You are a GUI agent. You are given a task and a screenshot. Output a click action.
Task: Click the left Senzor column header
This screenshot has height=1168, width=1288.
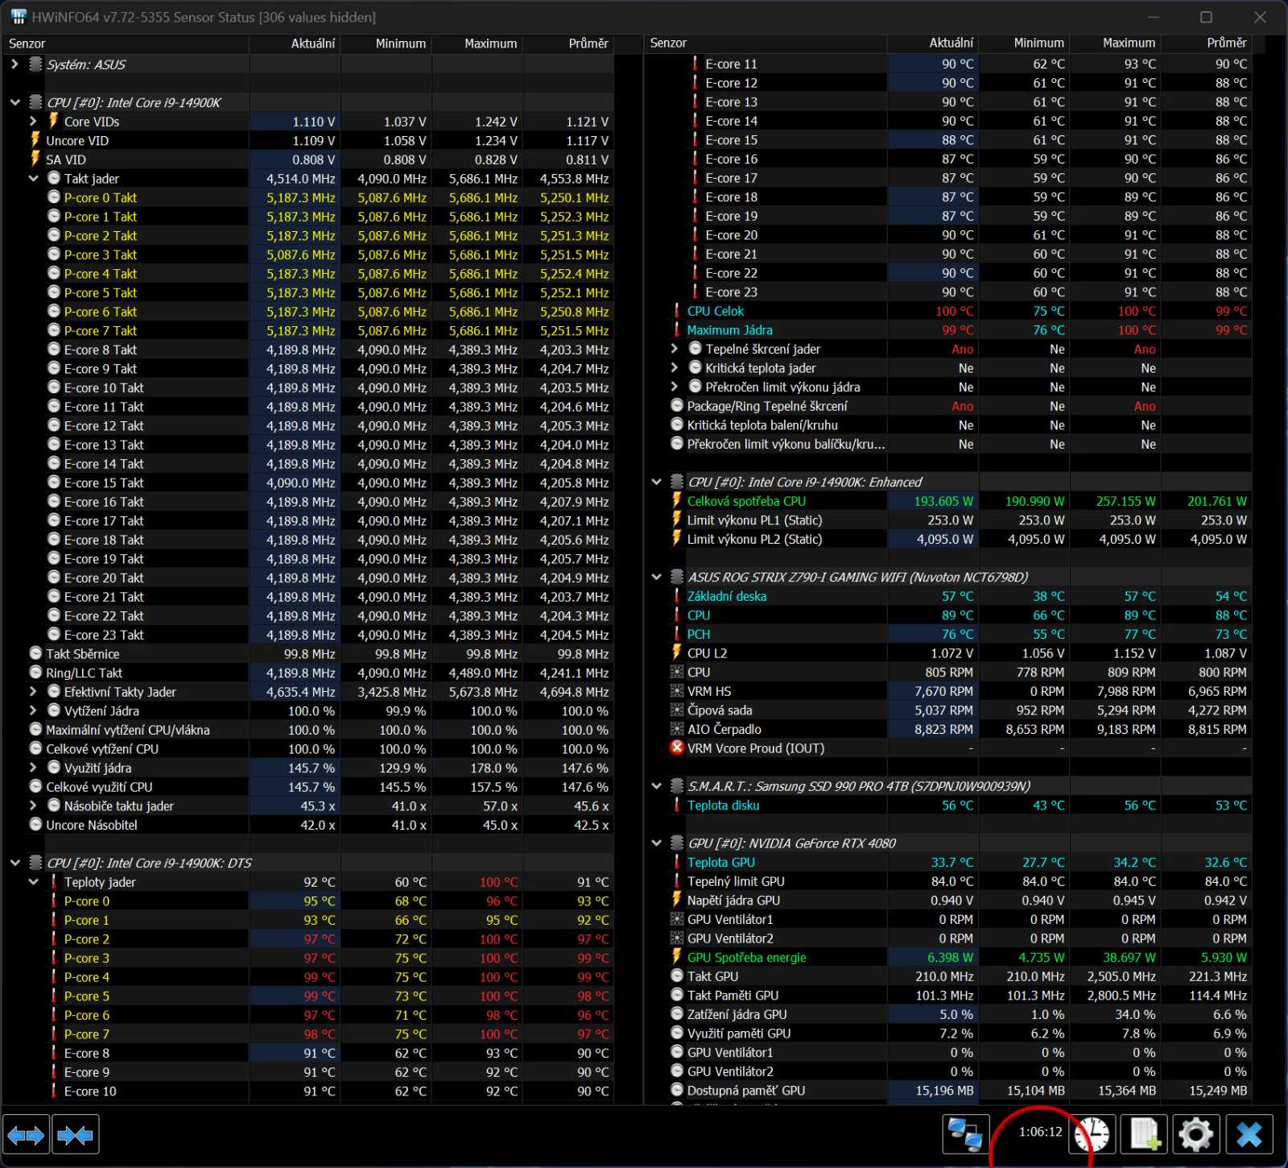(x=125, y=43)
